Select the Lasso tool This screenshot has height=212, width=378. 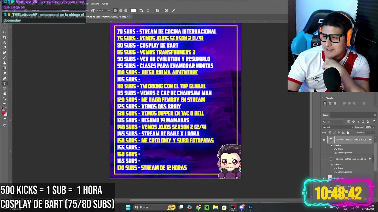pos(4,32)
